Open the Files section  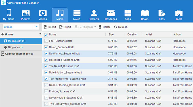click(162, 15)
